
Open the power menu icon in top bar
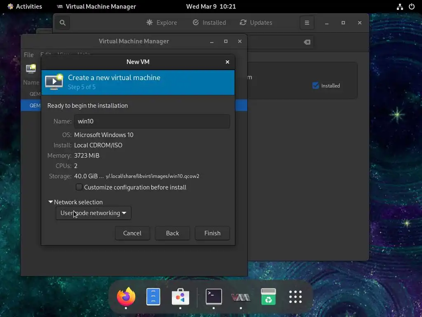[412, 7]
